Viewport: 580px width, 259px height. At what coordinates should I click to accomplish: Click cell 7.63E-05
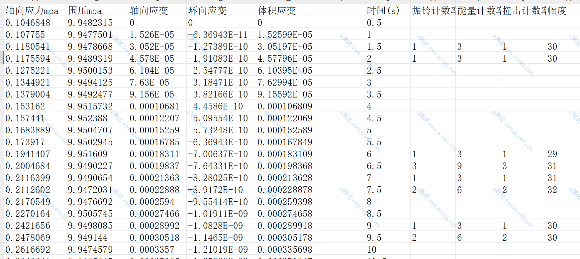(157, 82)
